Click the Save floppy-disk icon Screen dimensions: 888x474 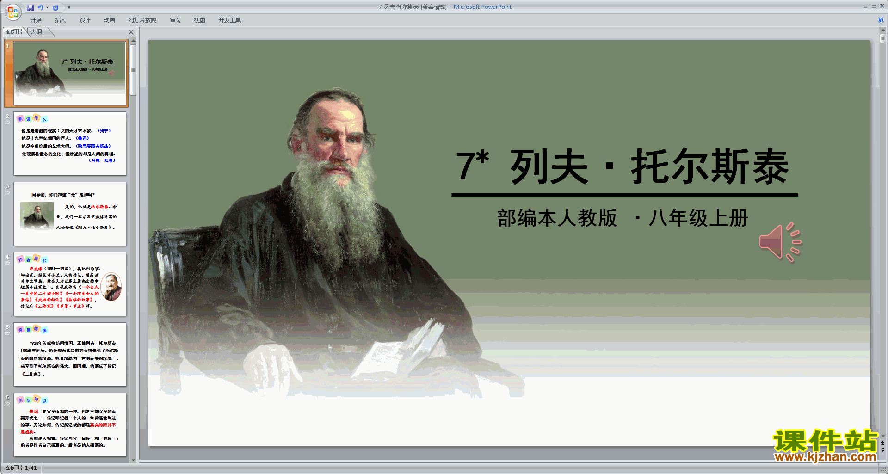pos(31,7)
